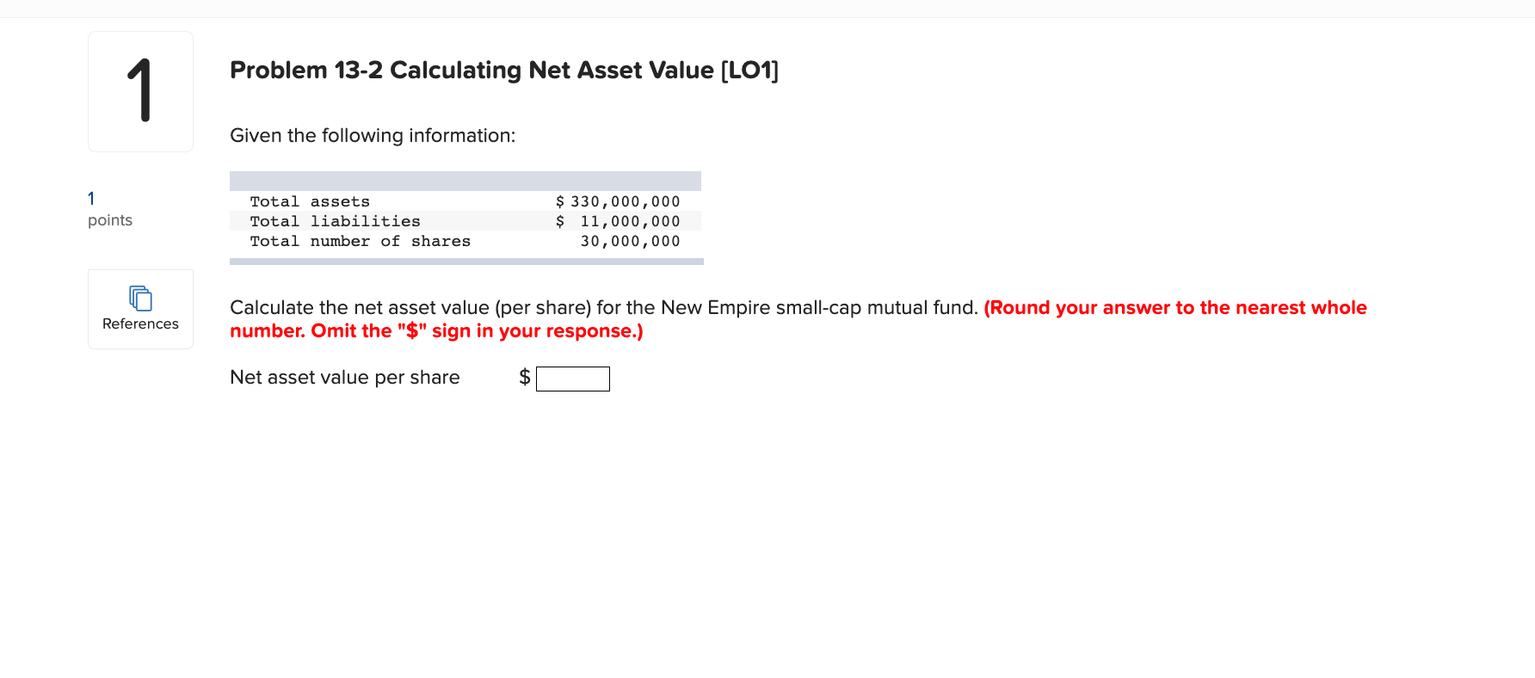
Task: Click the Problem 13-2 title heading
Action: point(503,70)
